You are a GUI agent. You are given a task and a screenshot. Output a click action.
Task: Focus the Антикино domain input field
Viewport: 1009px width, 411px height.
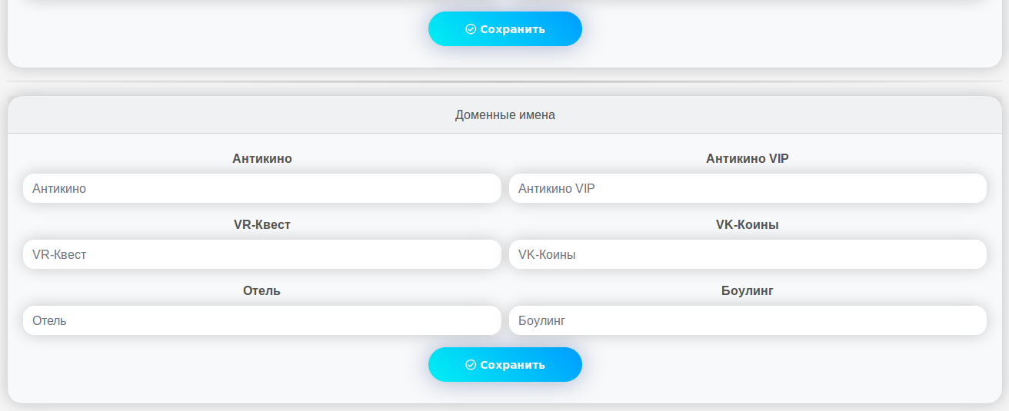[261, 188]
